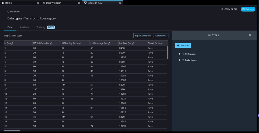Click the LotArea cell 10084

122,76
